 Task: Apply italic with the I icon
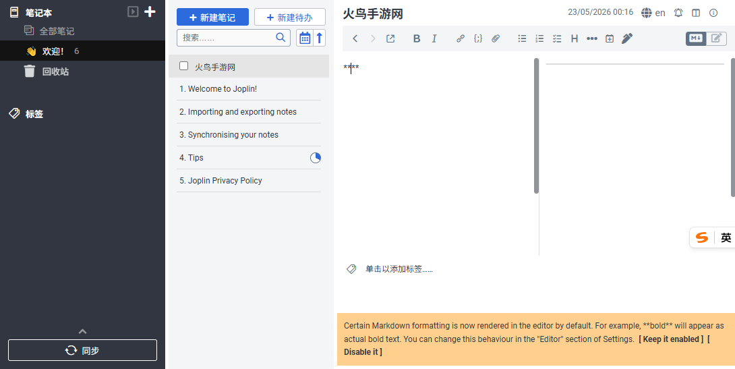[434, 38]
